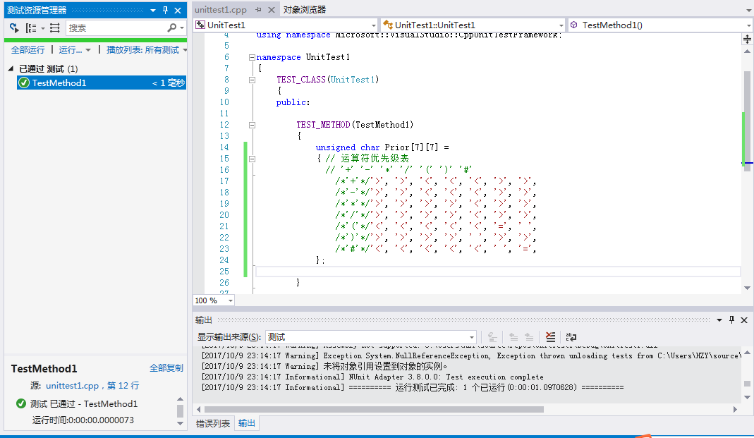This screenshot has height=438, width=754.
Task: Collapse the namespace UnitTest1 block
Action: pyautogui.click(x=252, y=57)
